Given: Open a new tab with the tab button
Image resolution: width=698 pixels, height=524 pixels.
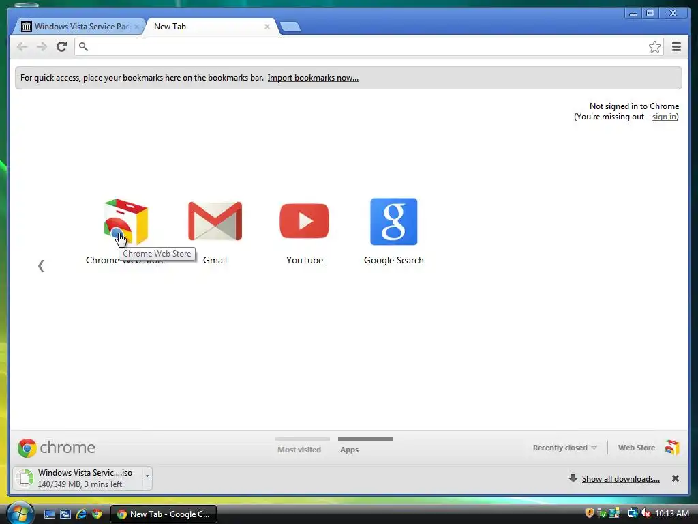Looking at the screenshot, I should click(x=290, y=27).
